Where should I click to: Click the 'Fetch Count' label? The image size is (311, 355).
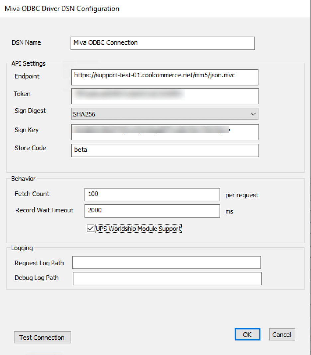pos(32,194)
